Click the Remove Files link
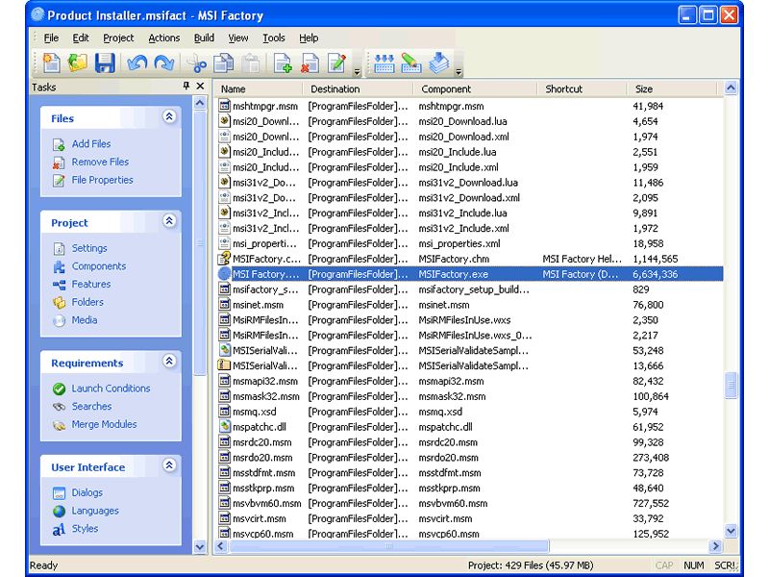 coord(100,162)
